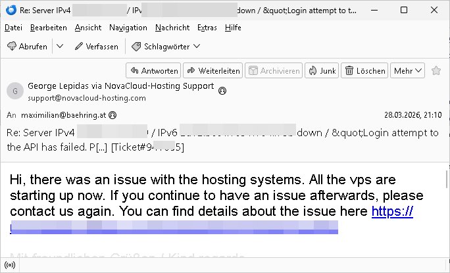Open the Abrufen dropdown arrow
The width and height of the screenshot is (450, 273).
pos(60,46)
